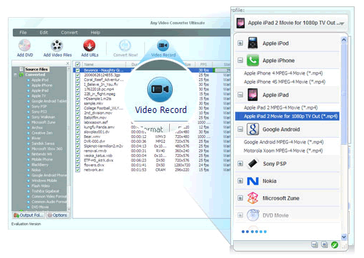Click the DVD Movie disc icon
The height and width of the screenshot is (258, 364).
tap(252, 215)
